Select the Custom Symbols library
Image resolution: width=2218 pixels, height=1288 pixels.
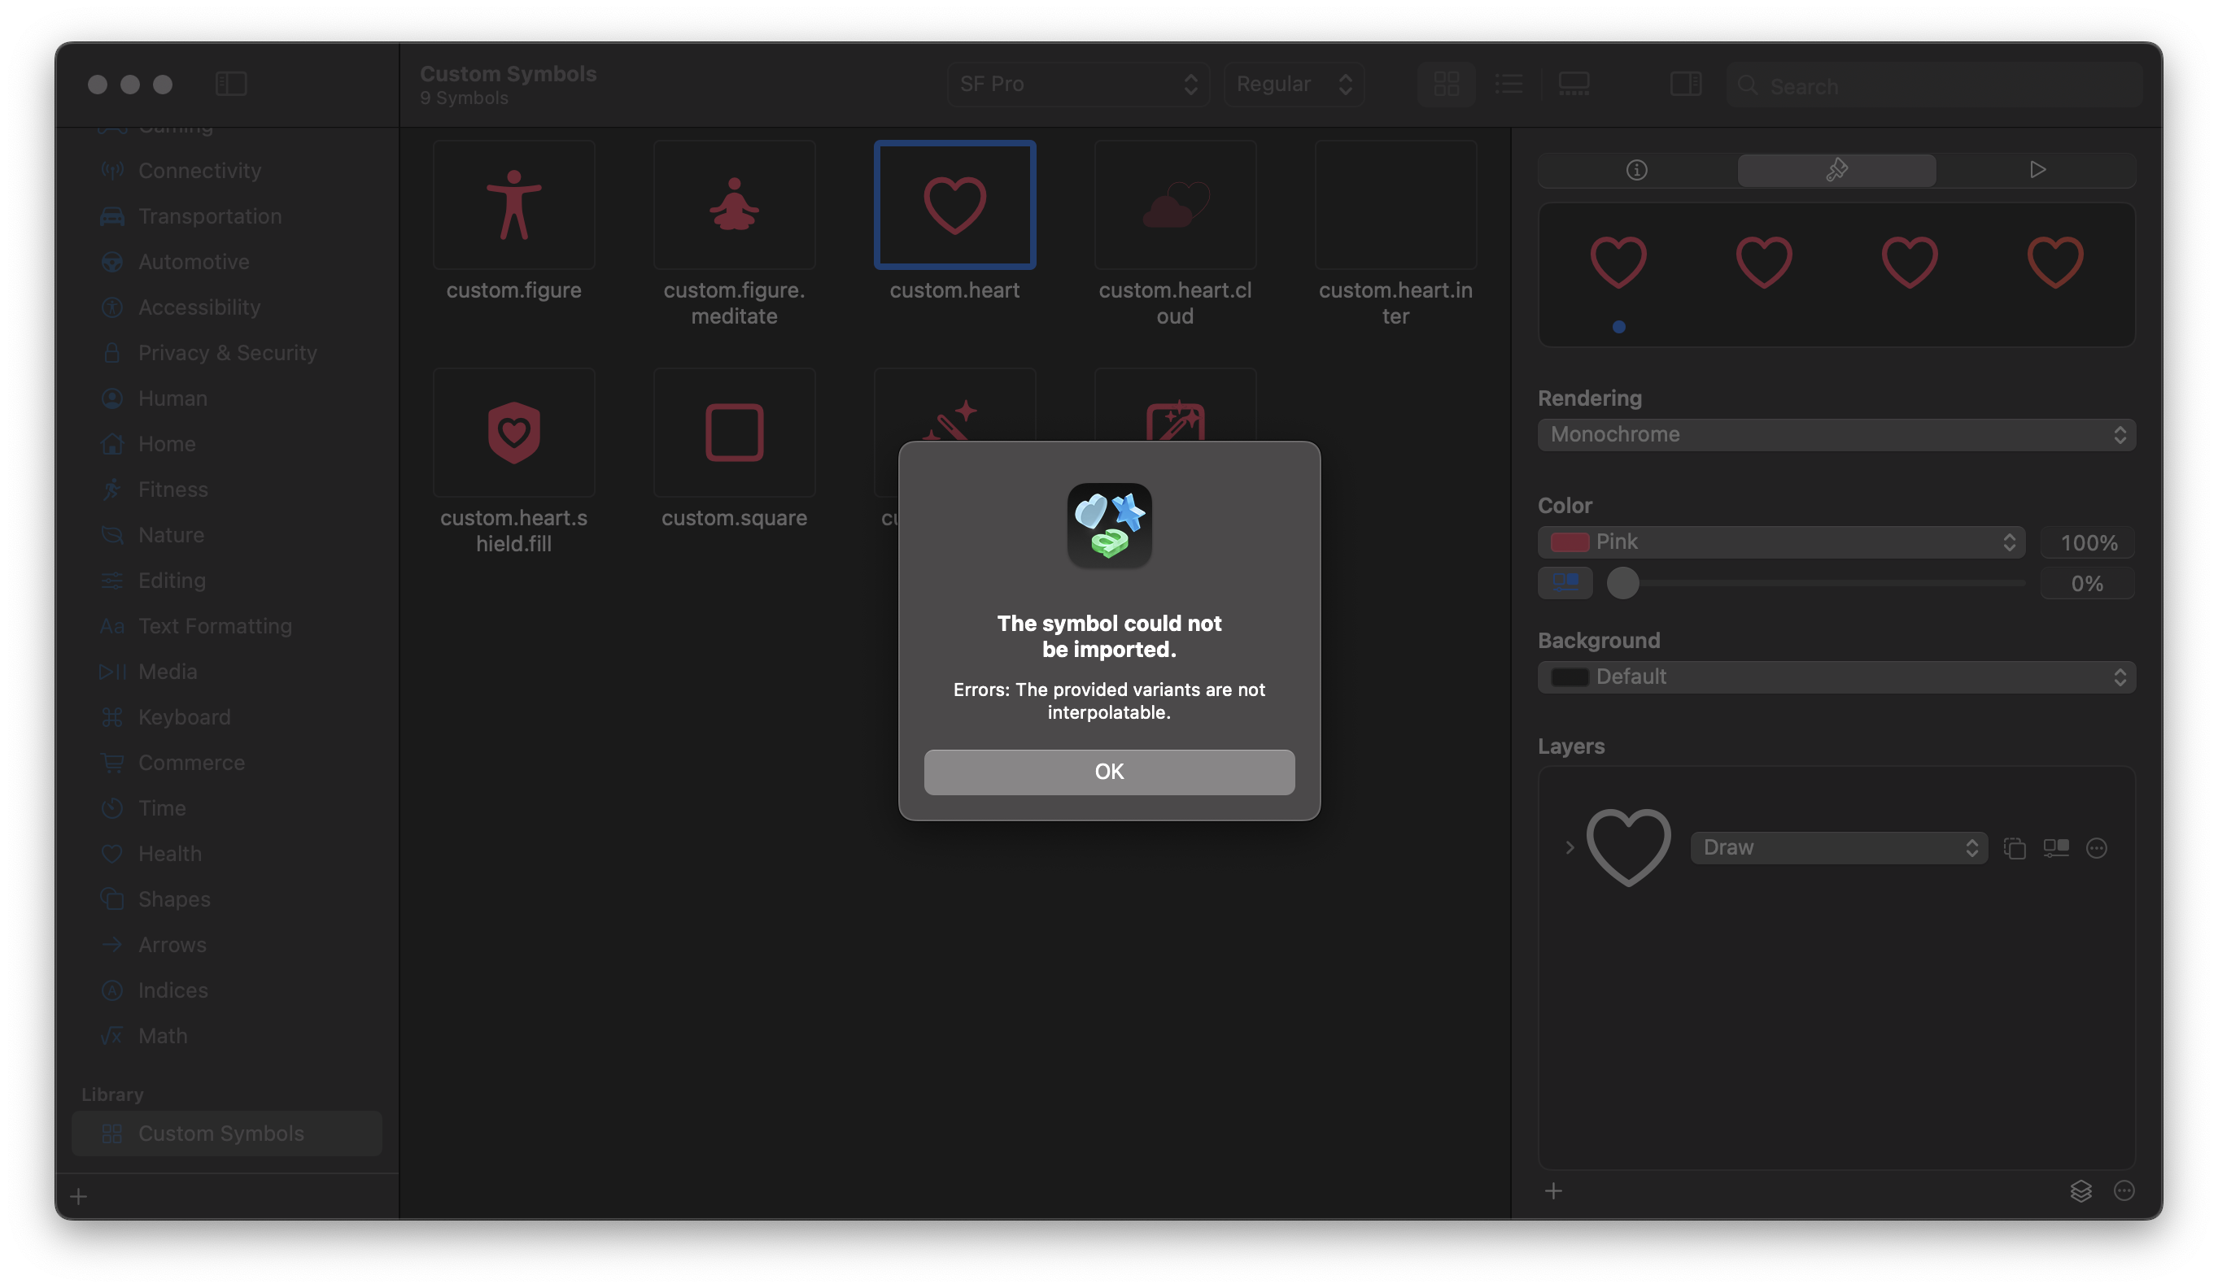219,1134
